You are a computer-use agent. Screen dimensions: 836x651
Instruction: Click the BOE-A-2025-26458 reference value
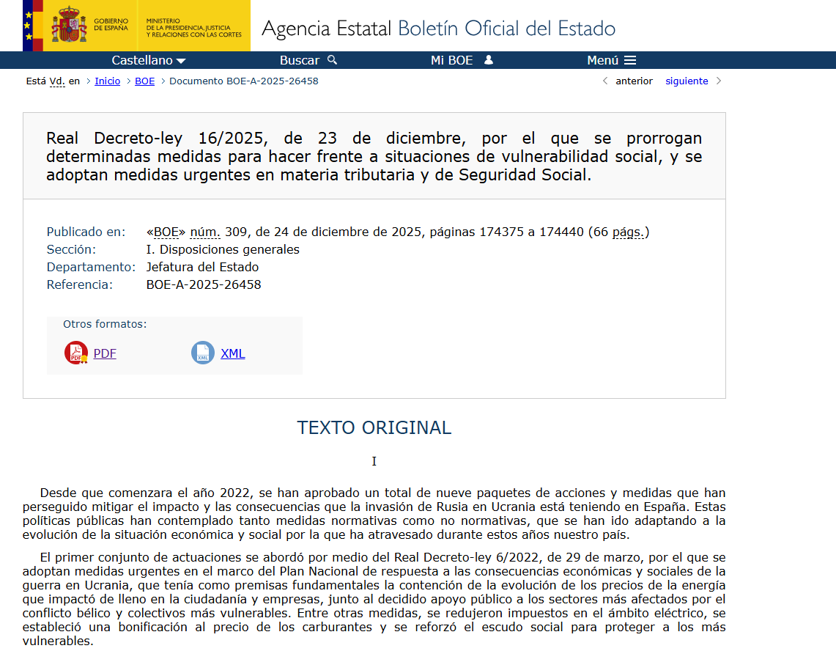coord(204,285)
